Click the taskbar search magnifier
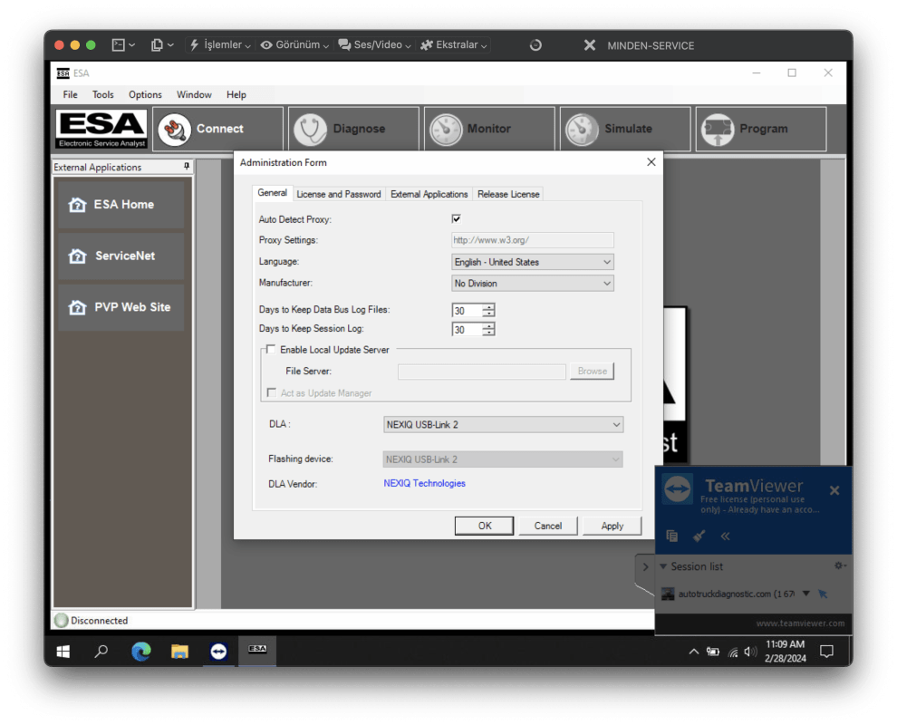 (101, 652)
